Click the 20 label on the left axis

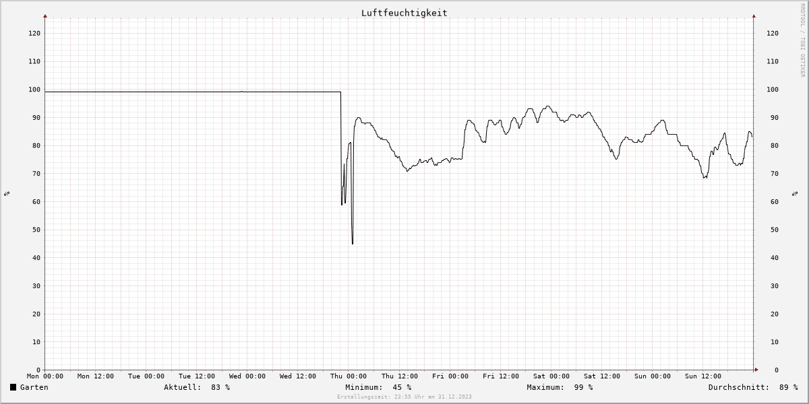point(37,314)
